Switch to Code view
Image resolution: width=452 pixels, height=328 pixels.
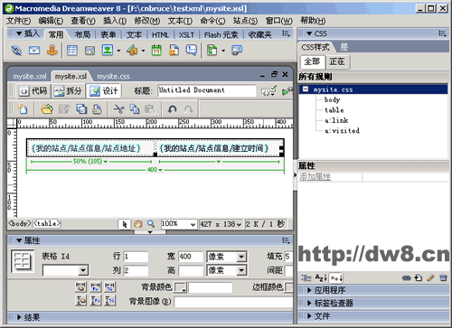(x=33, y=91)
